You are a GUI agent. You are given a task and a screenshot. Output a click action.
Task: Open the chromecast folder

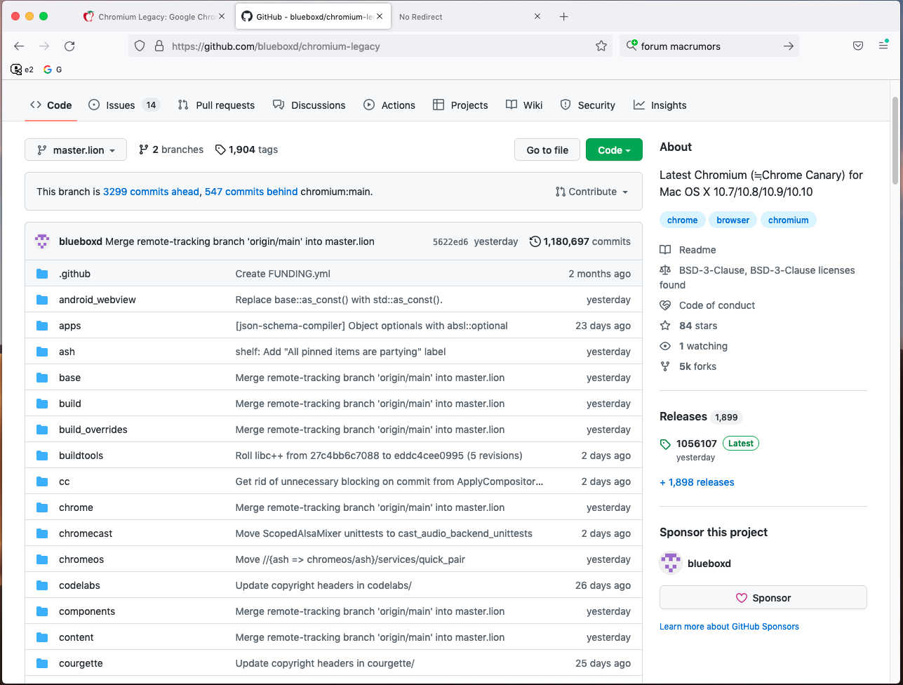(x=86, y=533)
